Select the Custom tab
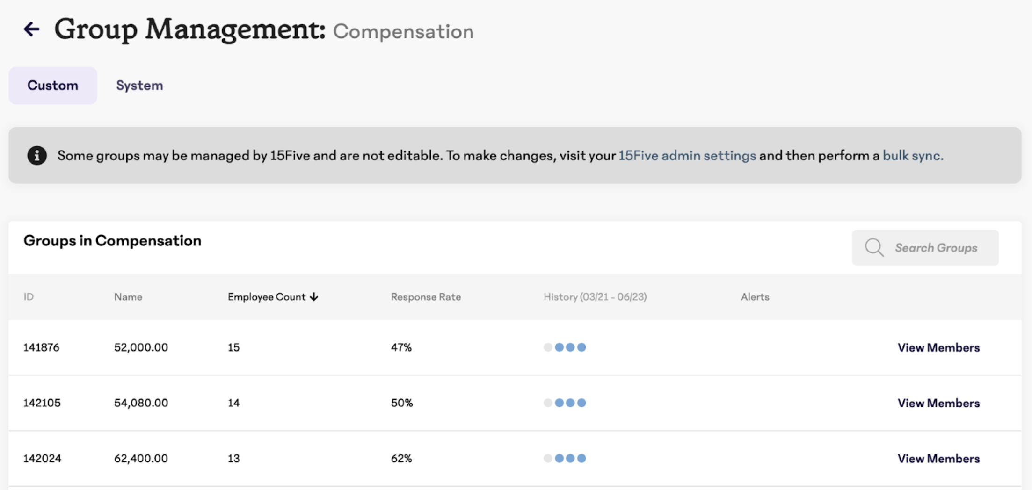This screenshot has width=1032, height=490. pos(53,86)
